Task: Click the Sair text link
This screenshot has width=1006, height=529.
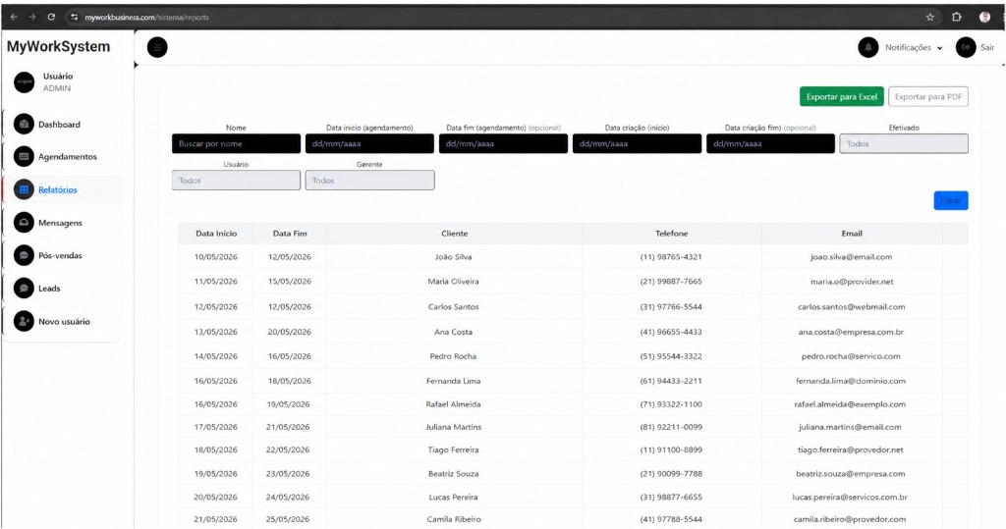Action: coord(987,47)
